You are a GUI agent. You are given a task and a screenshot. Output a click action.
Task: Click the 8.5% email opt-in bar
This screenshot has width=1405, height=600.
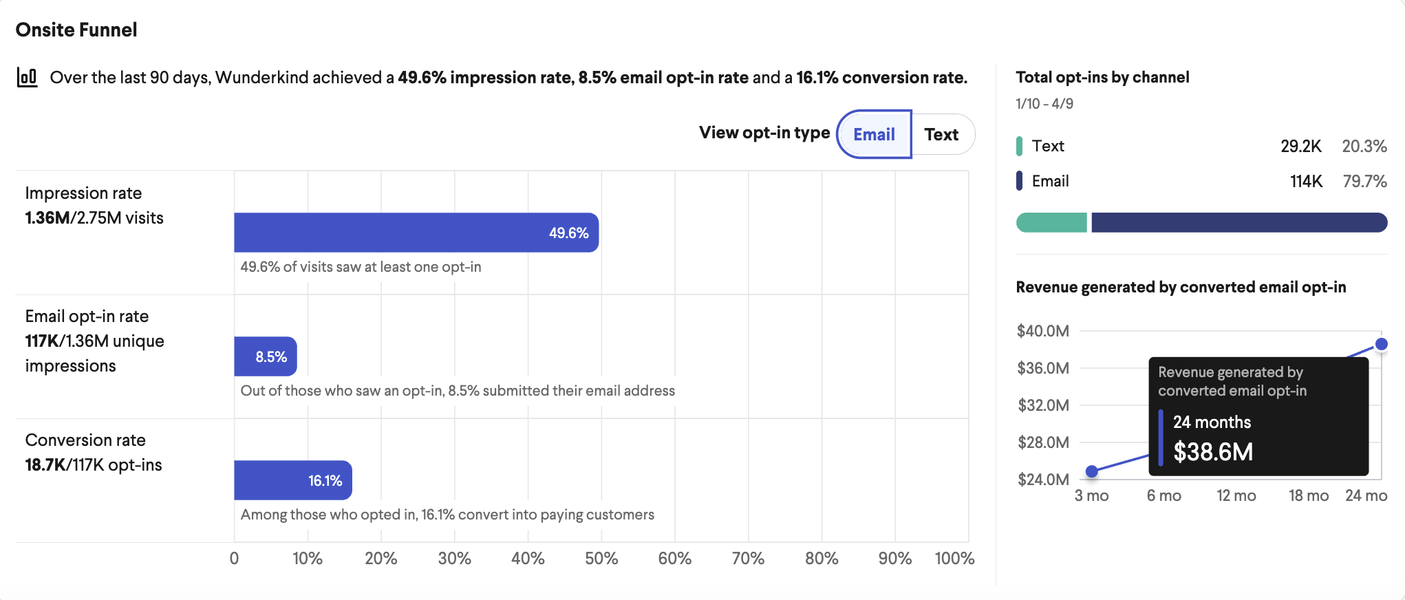click(x=266, y=356)
